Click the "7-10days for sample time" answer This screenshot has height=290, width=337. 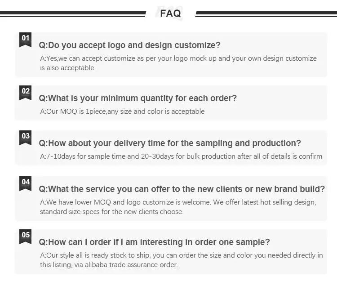point(181,156)
